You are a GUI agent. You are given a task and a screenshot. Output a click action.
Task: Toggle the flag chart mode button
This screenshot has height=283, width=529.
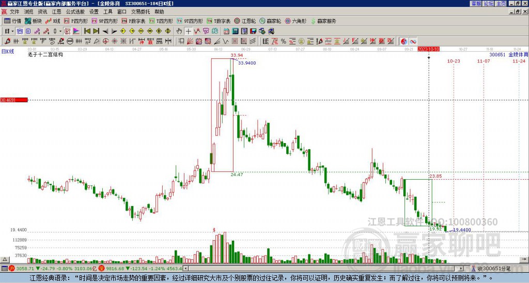point(76,31)
